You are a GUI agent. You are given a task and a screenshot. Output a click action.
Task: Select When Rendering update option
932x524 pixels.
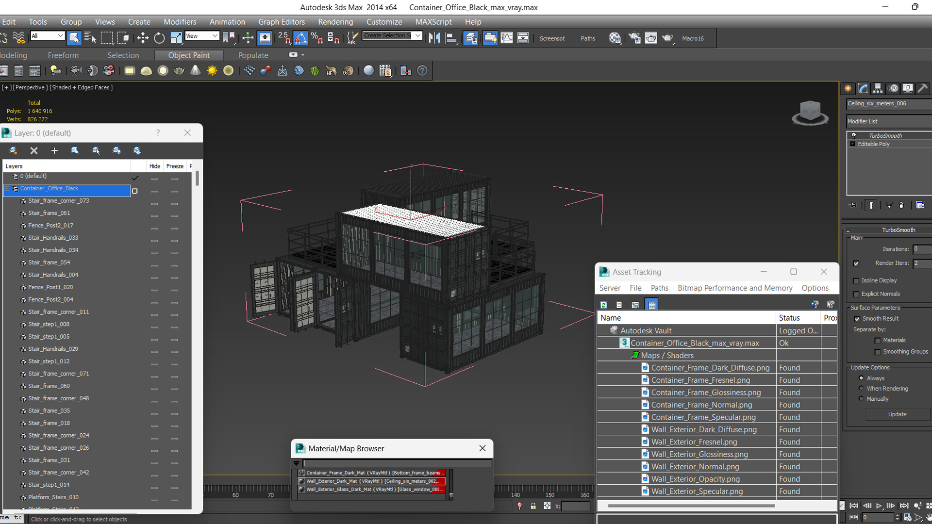click(x=862, y=388)
